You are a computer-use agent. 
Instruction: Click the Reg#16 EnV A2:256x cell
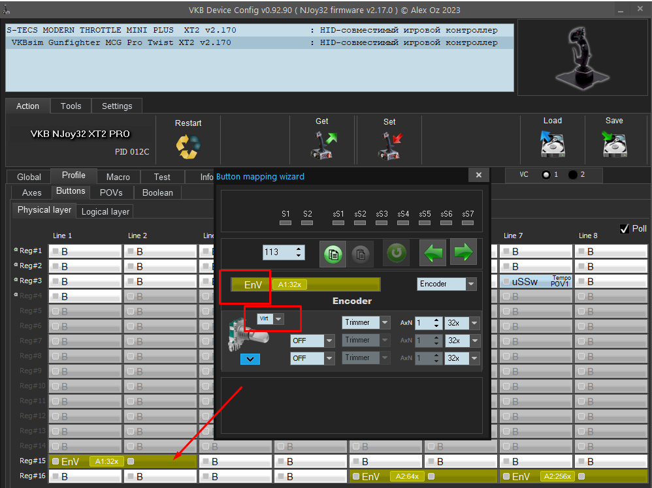click(574, 476)
